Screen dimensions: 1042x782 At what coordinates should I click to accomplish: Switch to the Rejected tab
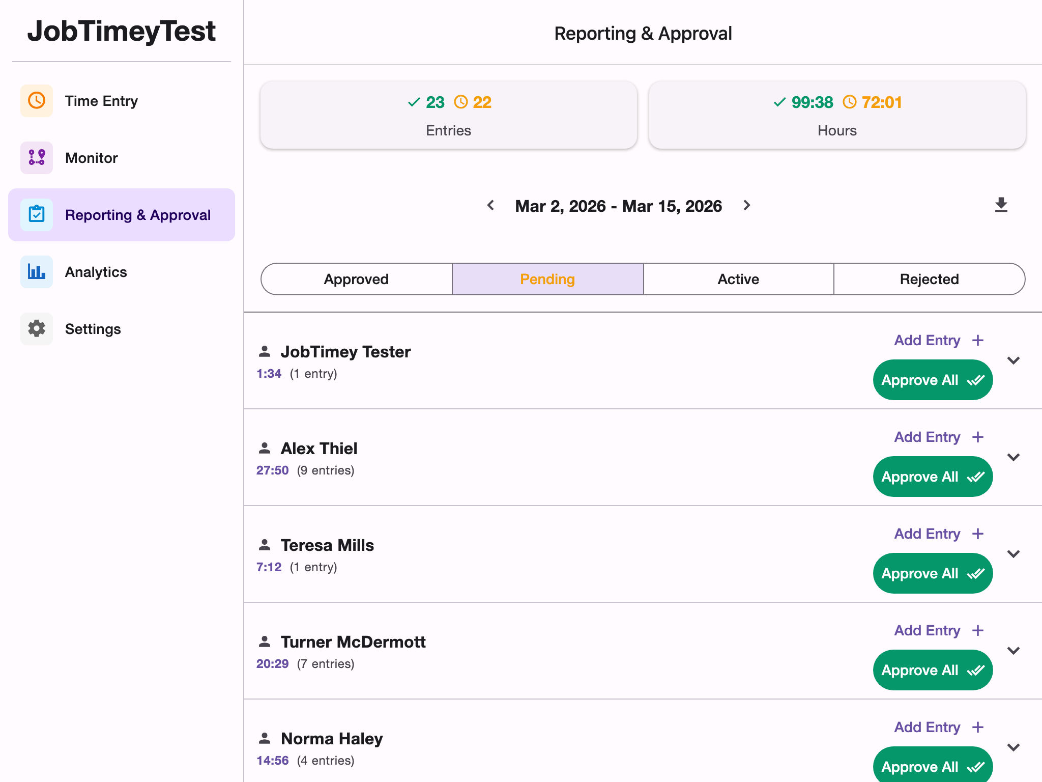(929, 279)
